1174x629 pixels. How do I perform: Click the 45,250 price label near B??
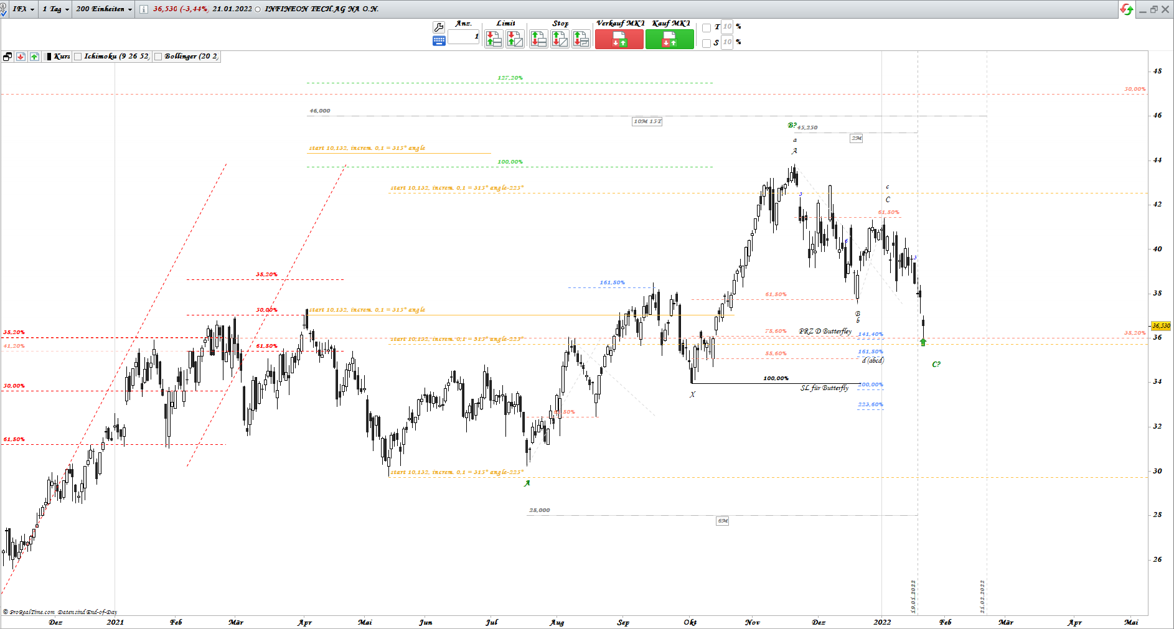tap(807, 128)
